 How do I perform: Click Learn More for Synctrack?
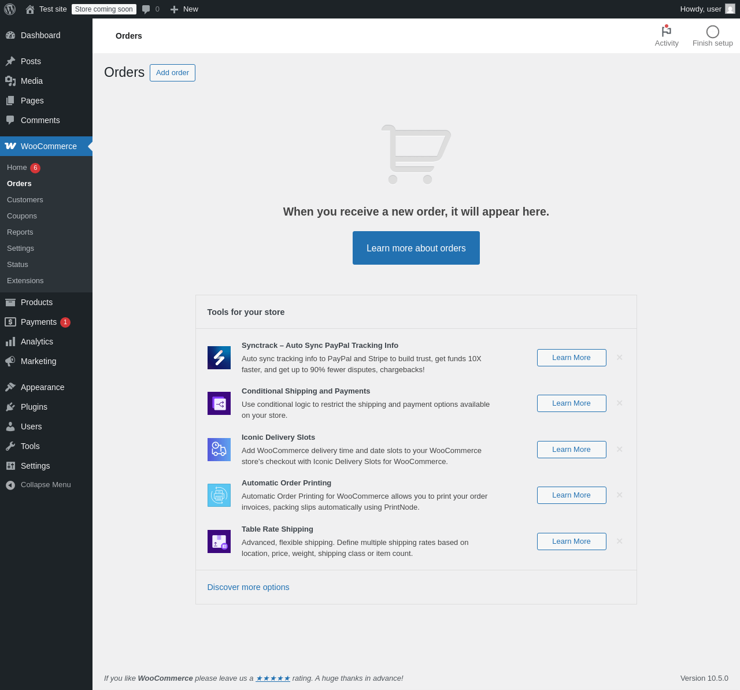click(572, 358)
